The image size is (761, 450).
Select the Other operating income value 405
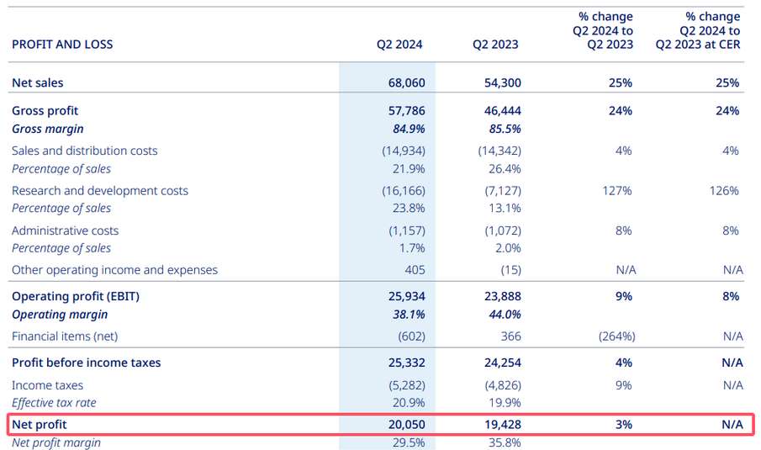click(415, 270)
